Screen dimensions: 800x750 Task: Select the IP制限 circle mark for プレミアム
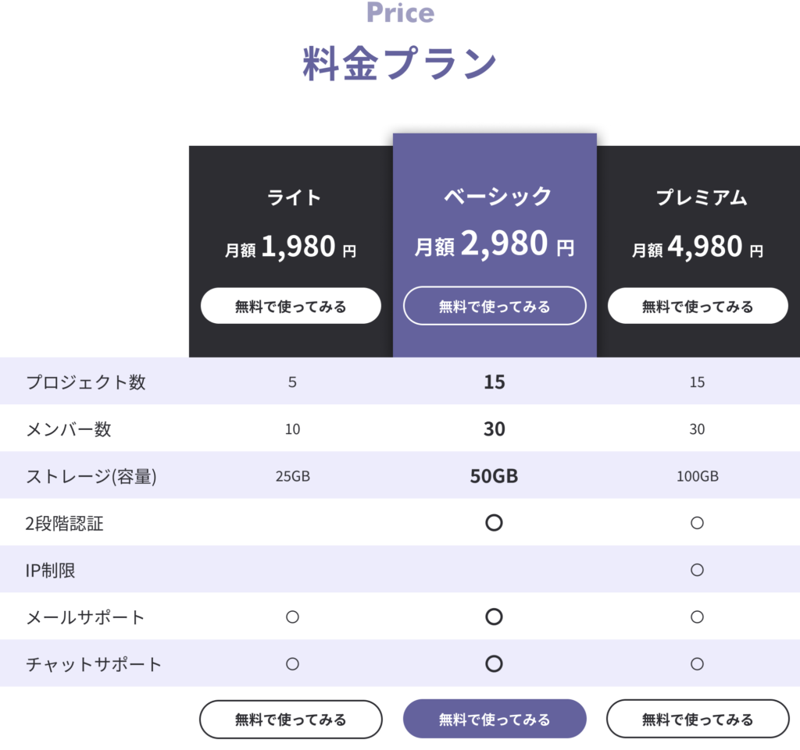point(698,570)
